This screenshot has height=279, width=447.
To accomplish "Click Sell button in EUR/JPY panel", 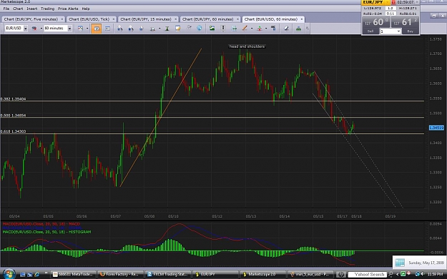I will point(370,31).
